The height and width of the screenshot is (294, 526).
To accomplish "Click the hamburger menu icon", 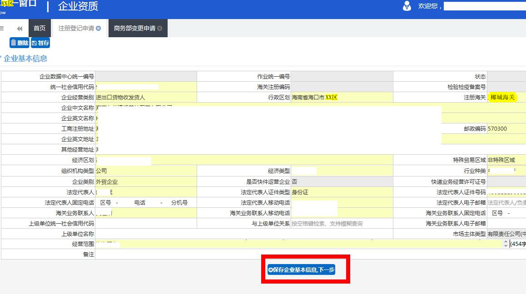I will coord(2,28).
